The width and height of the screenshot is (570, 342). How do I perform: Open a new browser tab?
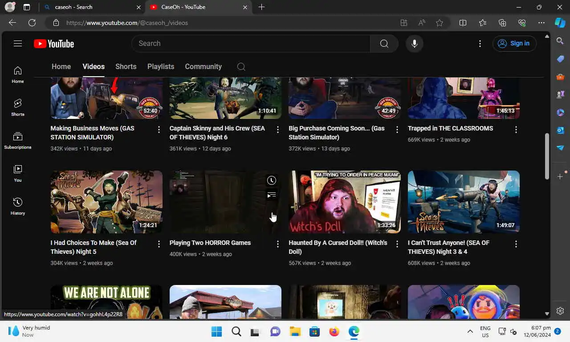pyautogui.click(x=261, y=7)
